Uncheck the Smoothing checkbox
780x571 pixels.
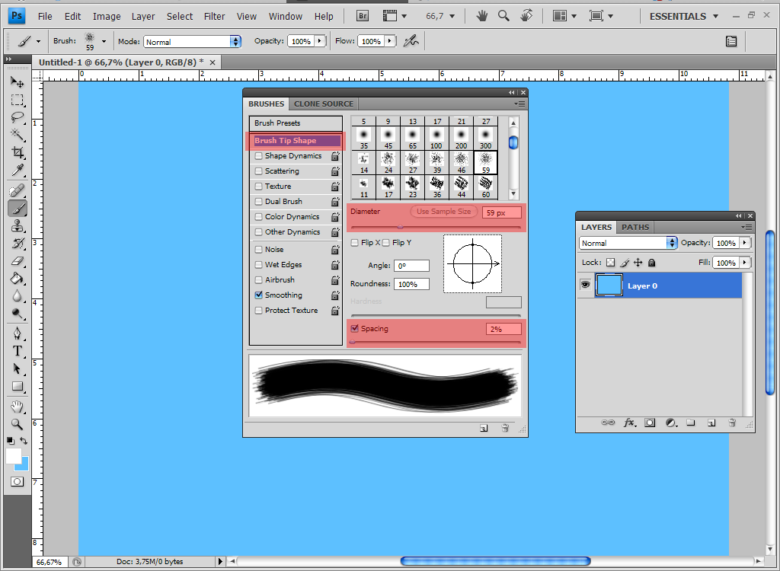259,295
